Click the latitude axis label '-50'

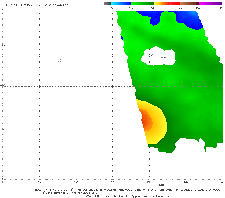click(x=3, y=85)
